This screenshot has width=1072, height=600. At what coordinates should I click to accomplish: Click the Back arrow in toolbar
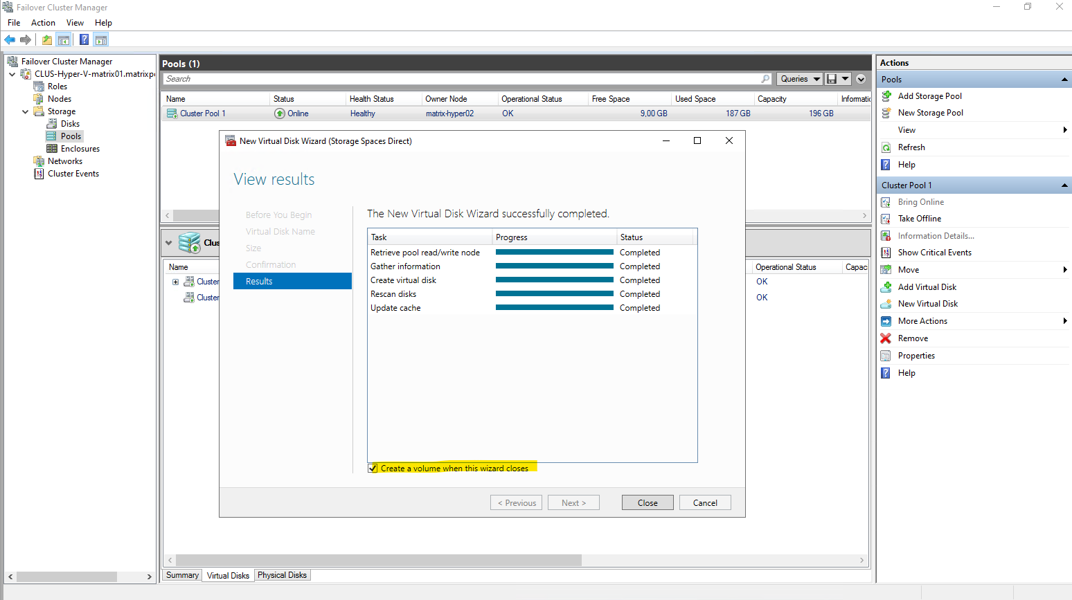click(10, 40)
